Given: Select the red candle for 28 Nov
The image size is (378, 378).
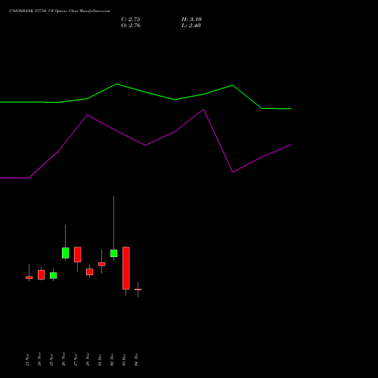Looking at the screenshot, I should point(90,272).
